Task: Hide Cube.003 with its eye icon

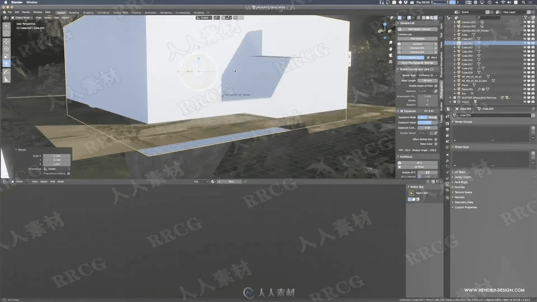Action: (x=525, y=47)
